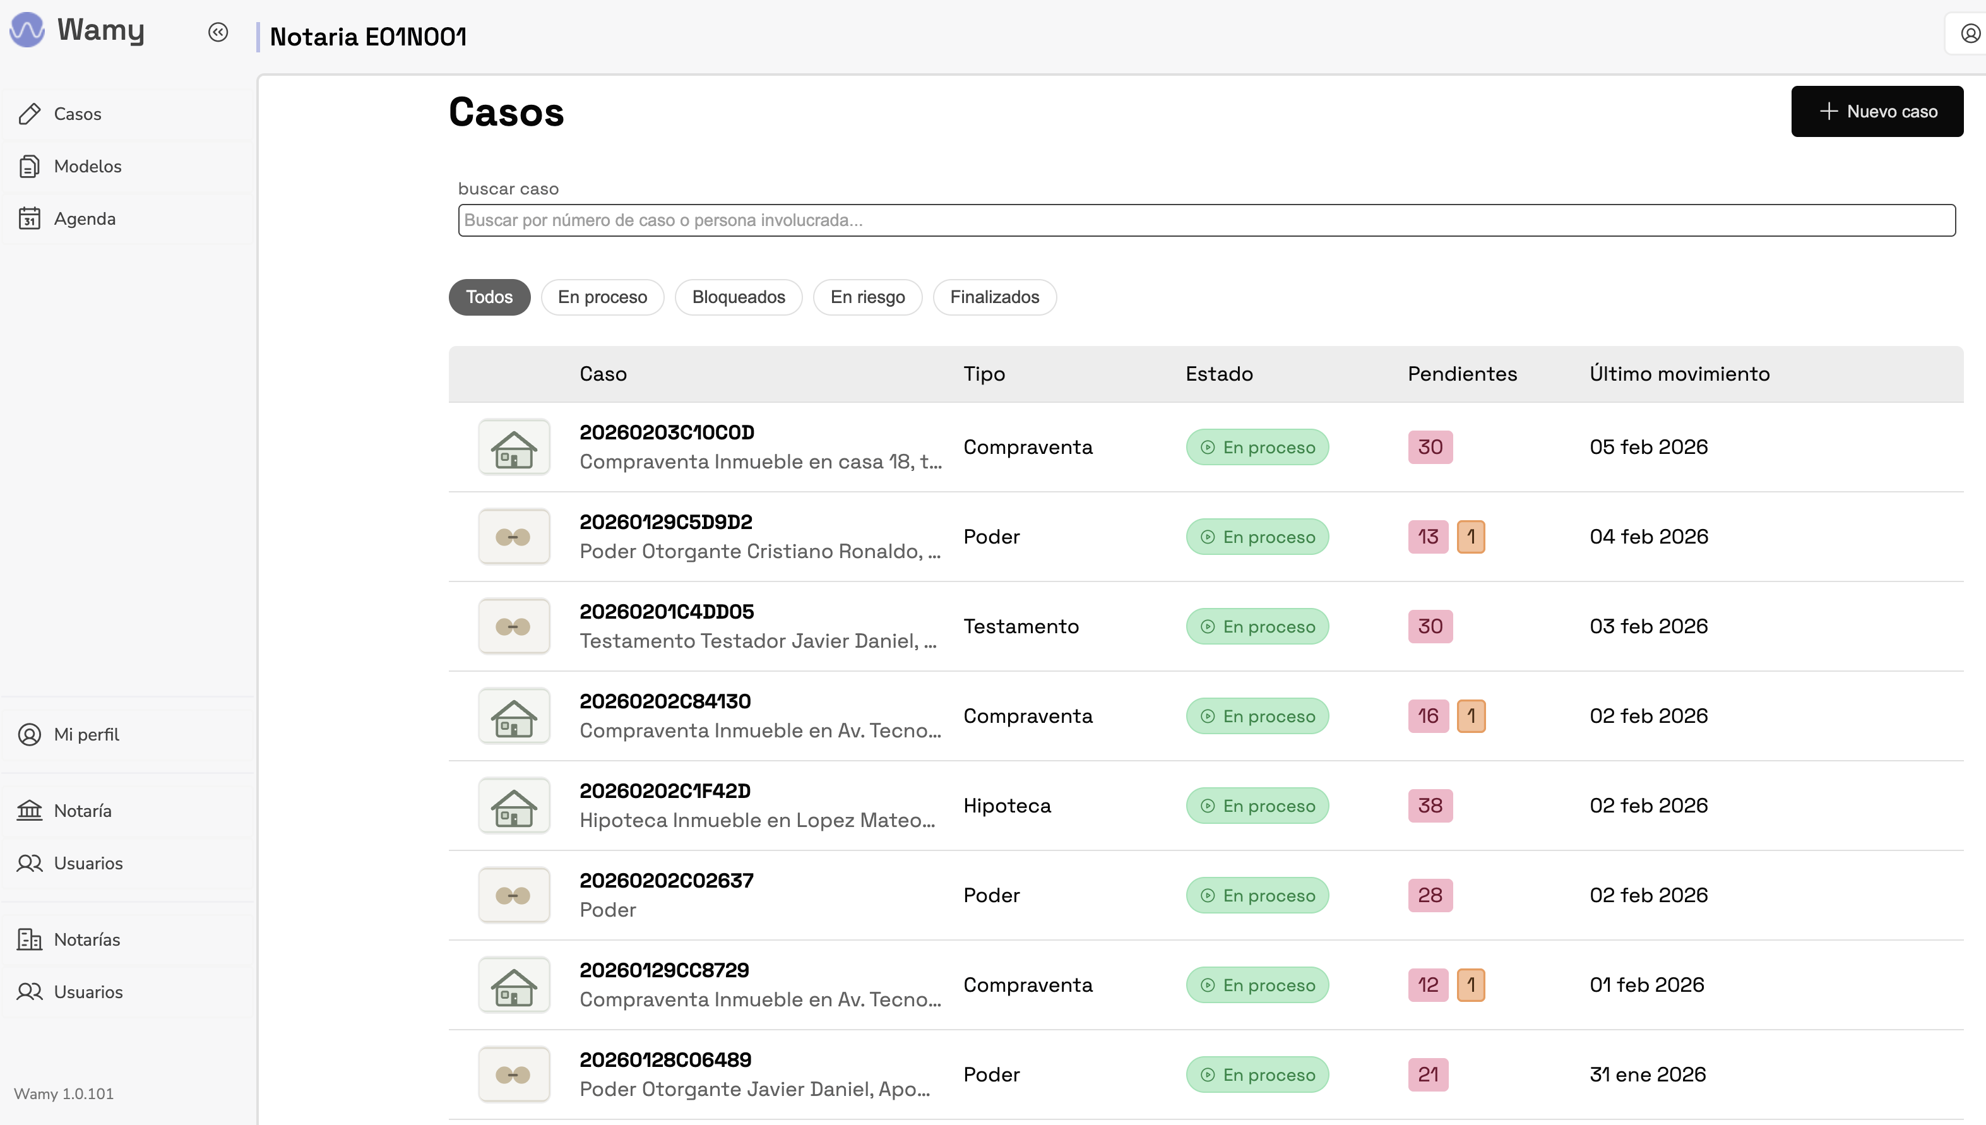Click orange 1 badge on case 20260202C84130
This screenshot has width=1986, height=1125.
point(1470,717)
